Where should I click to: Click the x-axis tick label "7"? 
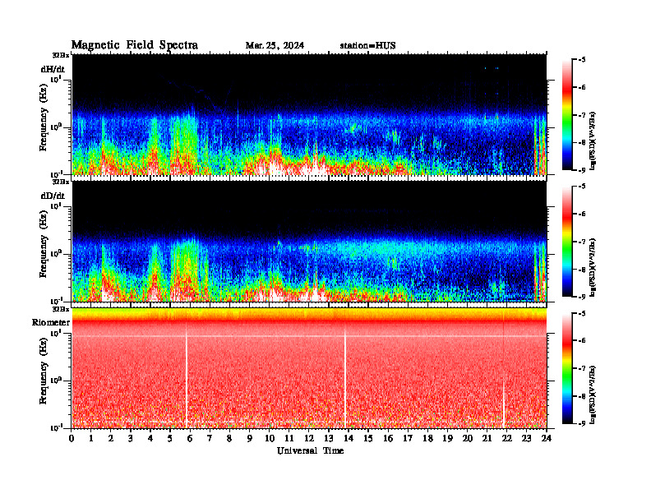[x=210, y=438]
